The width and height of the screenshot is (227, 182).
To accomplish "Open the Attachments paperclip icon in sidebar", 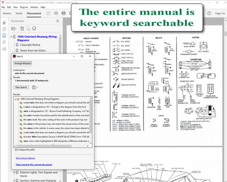I will pos(4,42).
